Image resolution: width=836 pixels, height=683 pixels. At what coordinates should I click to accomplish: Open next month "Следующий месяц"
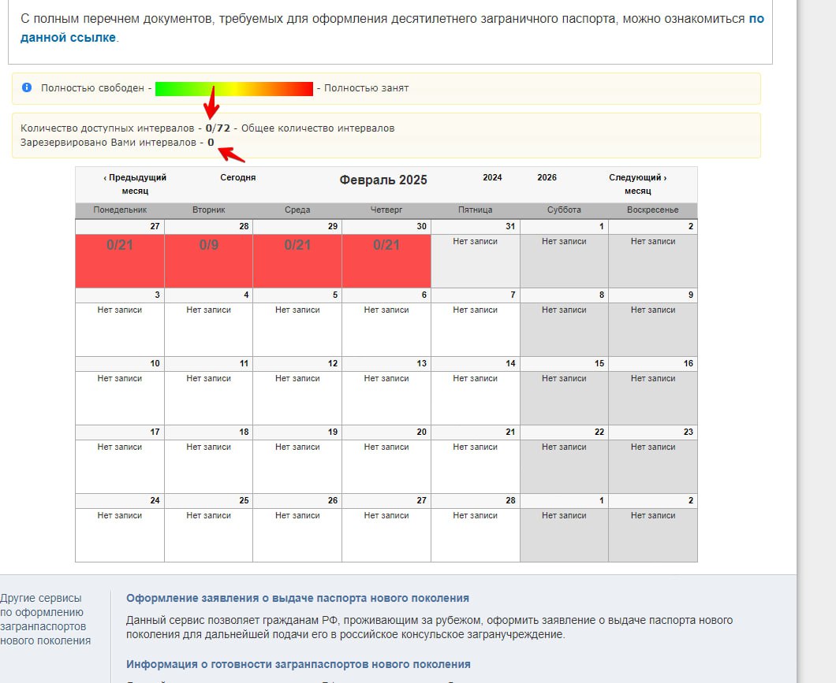point(637,184)
